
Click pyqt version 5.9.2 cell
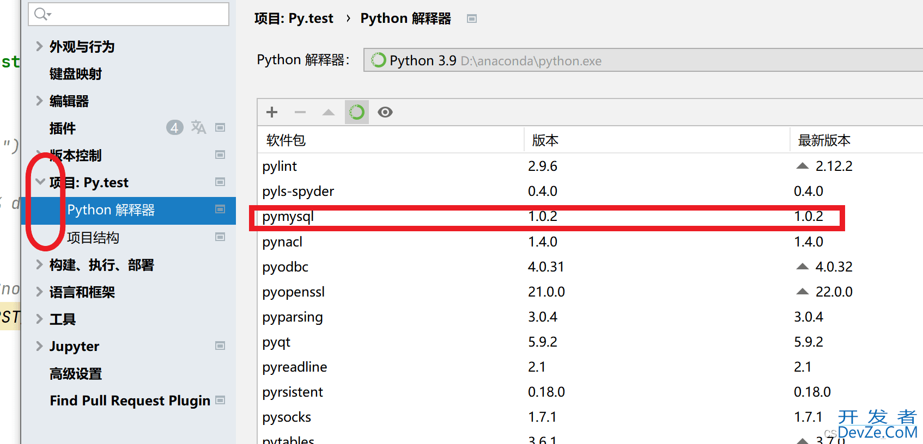pos(543,342)
